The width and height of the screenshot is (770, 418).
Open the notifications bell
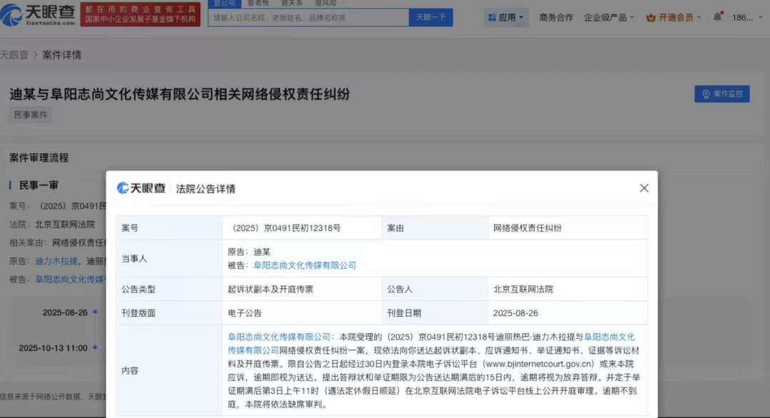717,17
